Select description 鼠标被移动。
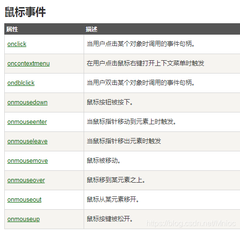The image size is (240, 232). click(104, 160)
